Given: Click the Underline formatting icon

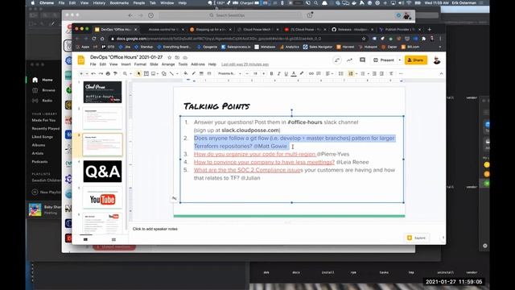Looking at the screenshot, I should click(x=286, y=73).
